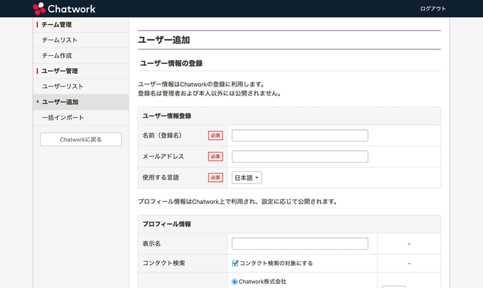Click the 表示名 input field
Viewport: 483px width, 288px height.
click(300, 243)
